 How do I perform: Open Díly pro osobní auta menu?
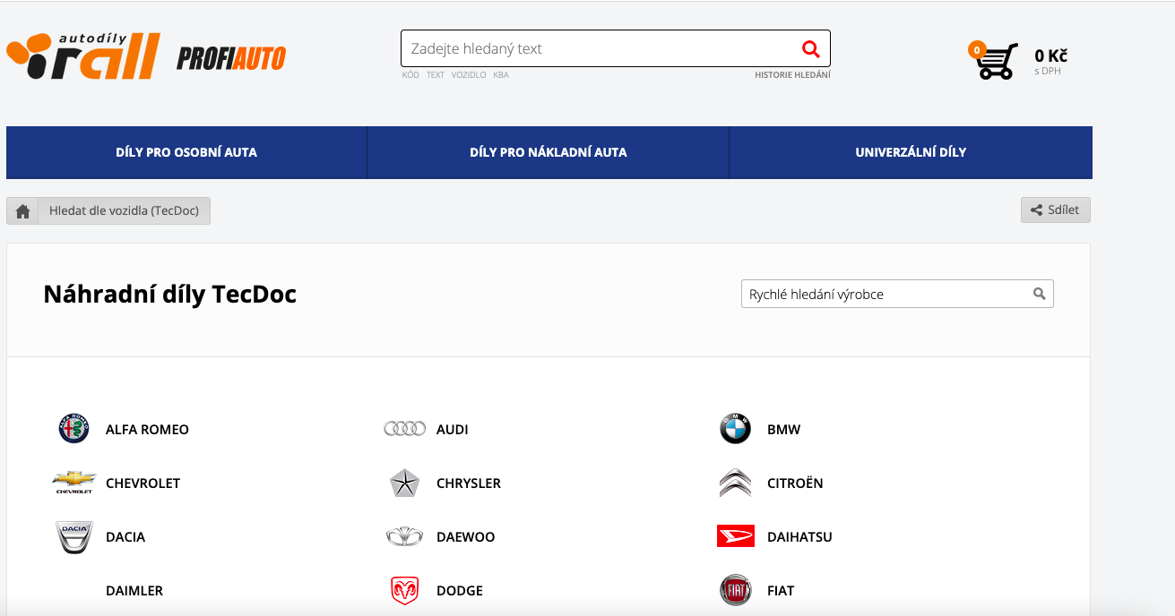click(186, 152)
